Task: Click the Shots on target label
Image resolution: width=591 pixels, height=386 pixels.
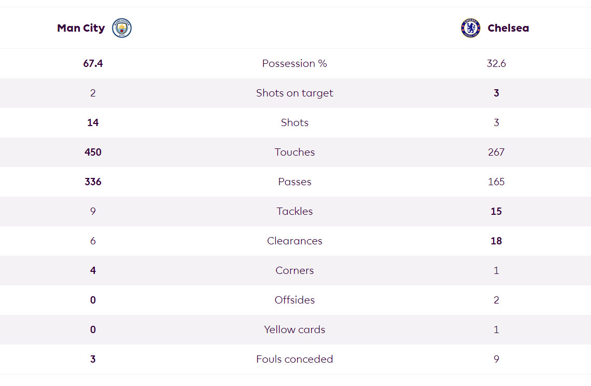Action: 294,93
